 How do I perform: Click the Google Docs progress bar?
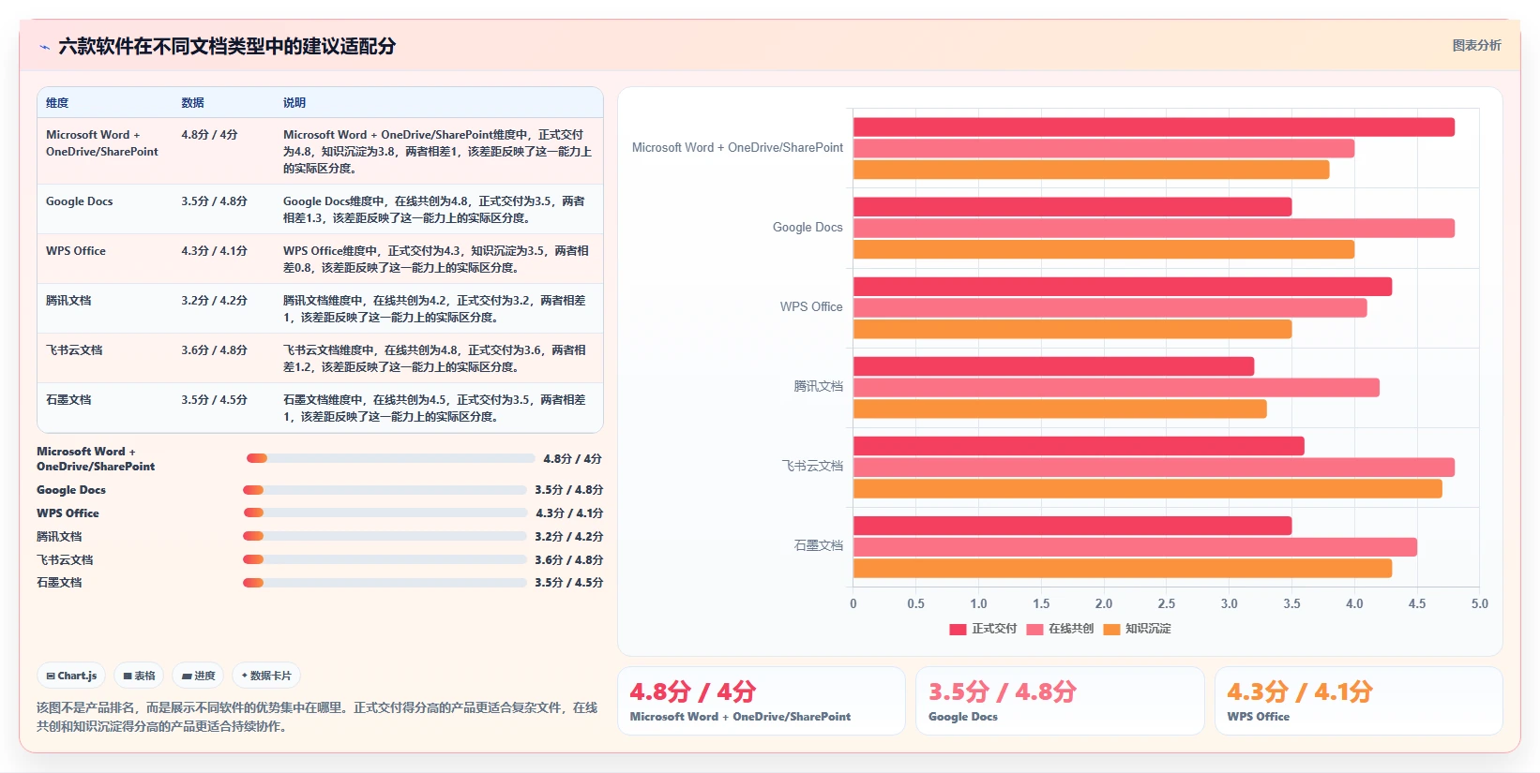coord(385,490)
